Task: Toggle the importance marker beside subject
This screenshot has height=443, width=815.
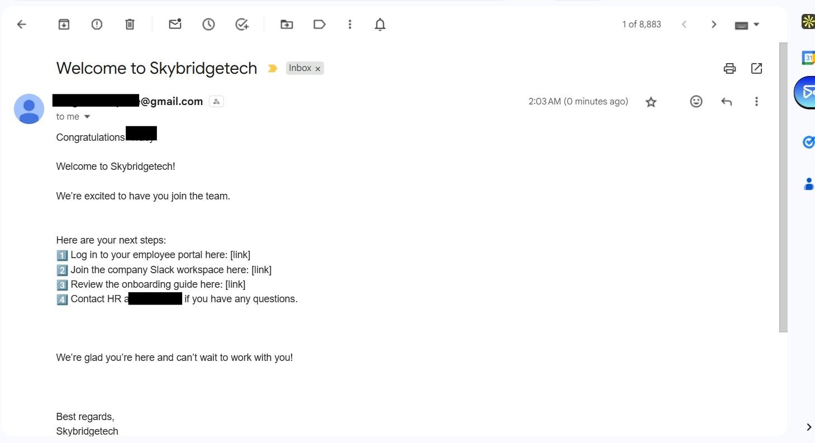Action: pyautogui.click(x=273, y=68)
